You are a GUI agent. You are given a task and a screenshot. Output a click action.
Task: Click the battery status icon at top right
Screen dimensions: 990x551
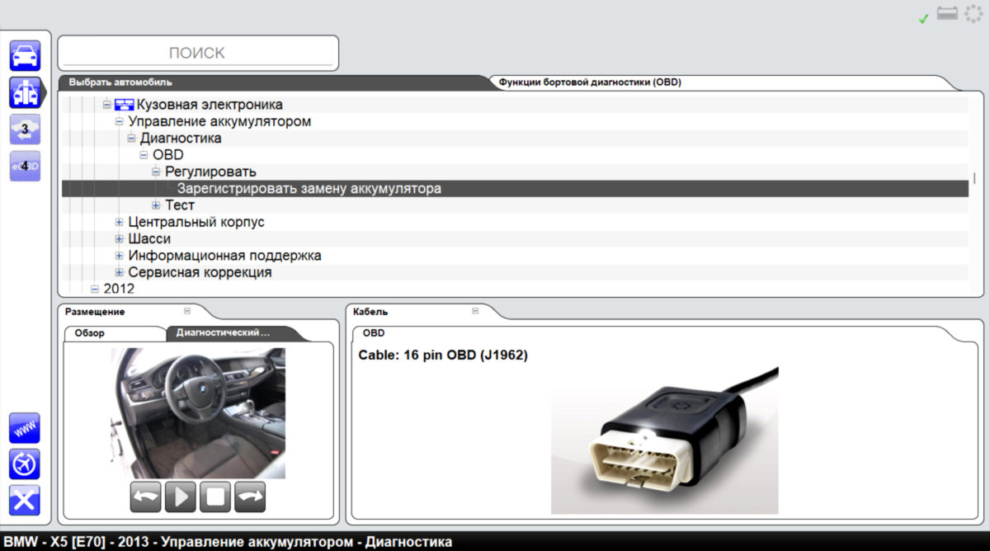[947, 16]
